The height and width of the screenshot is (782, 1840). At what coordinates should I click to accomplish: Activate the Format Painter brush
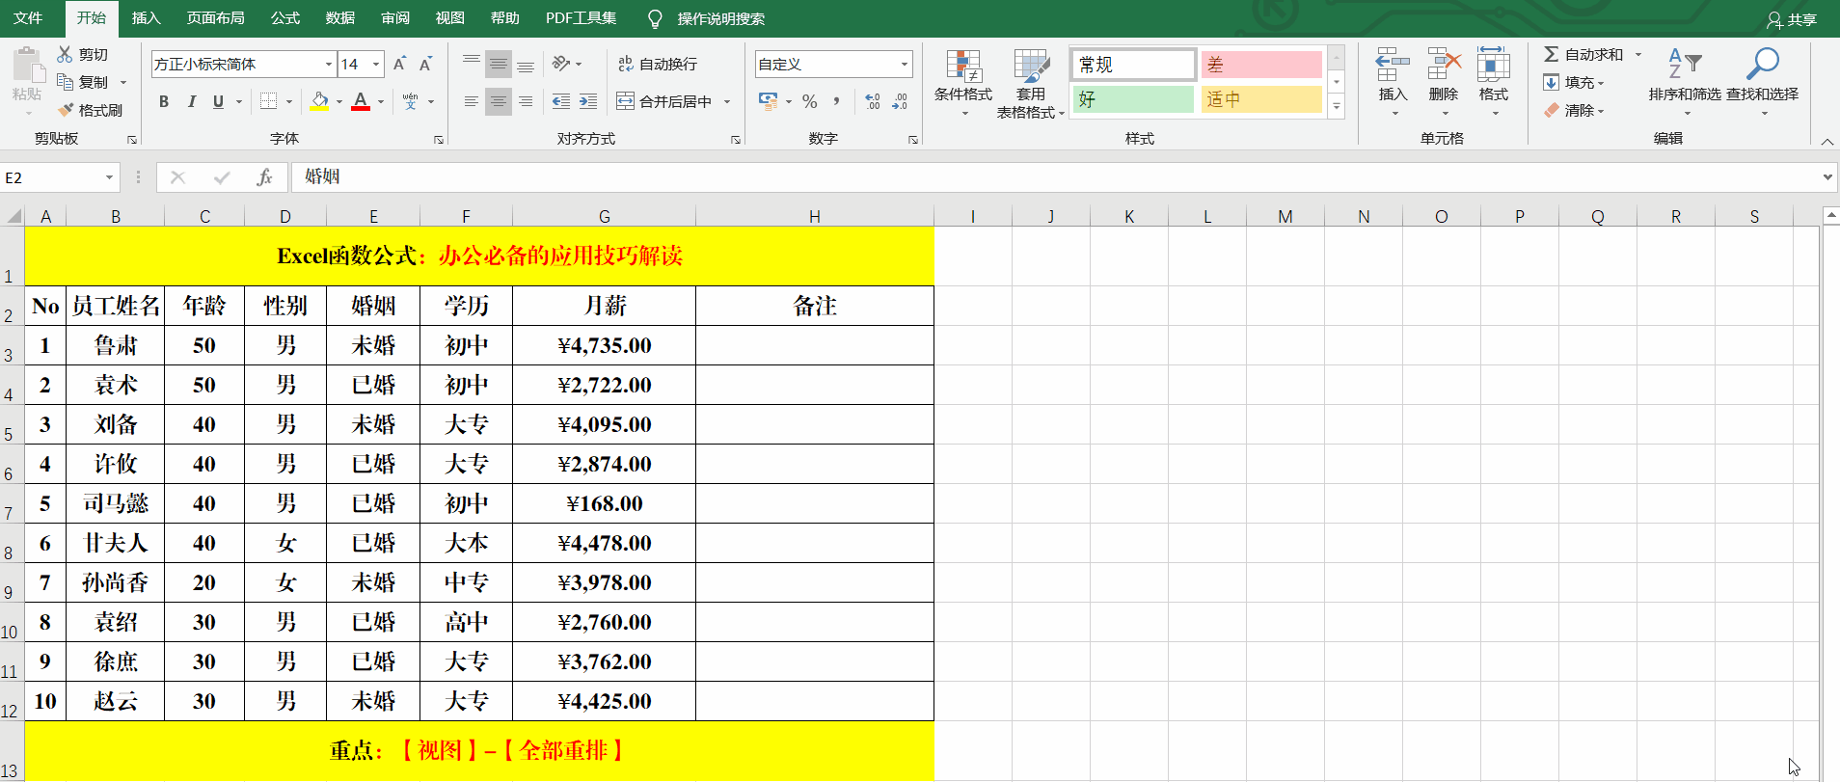tap(66, 110)
